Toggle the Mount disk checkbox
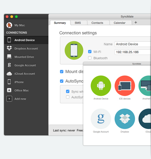Screen dimensions: 151x159 click(x=62, y=72)
